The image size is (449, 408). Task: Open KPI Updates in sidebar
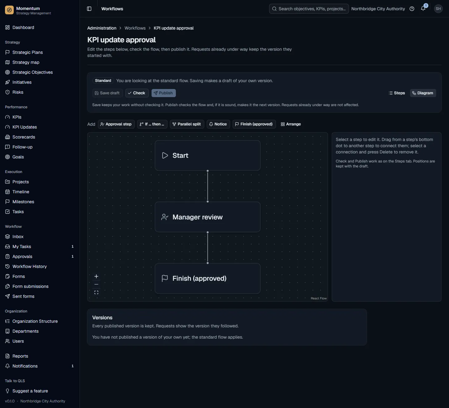tap(40, 127)
